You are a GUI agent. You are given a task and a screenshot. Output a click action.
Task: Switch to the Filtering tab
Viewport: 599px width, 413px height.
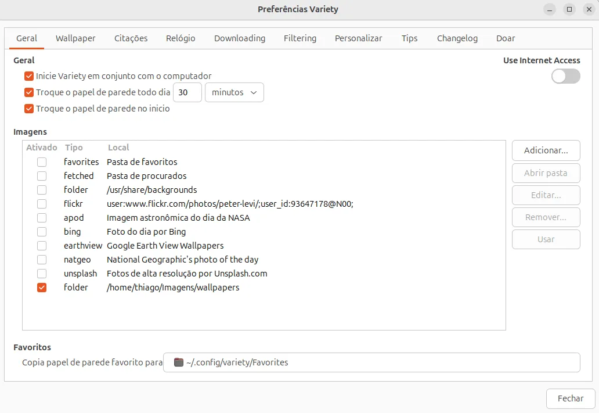300,38
